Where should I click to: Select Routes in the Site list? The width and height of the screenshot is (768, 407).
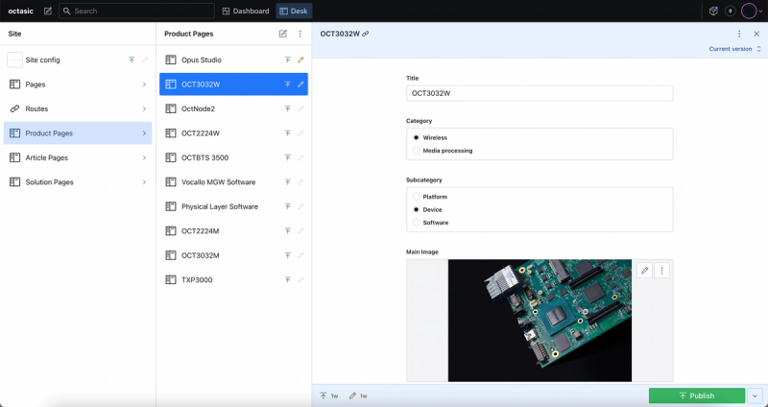(x=78, y=108)
